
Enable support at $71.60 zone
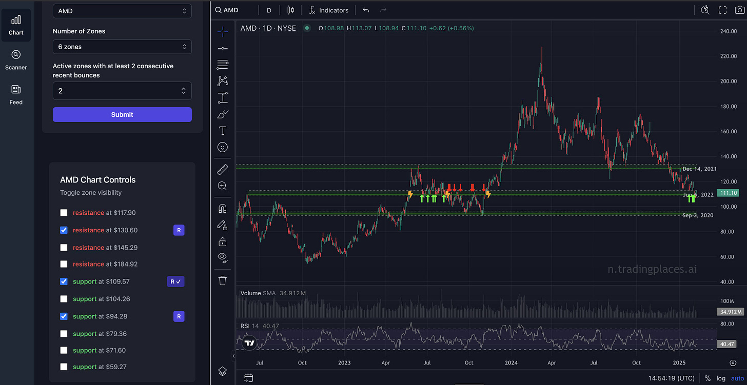[x=64, y=350]
